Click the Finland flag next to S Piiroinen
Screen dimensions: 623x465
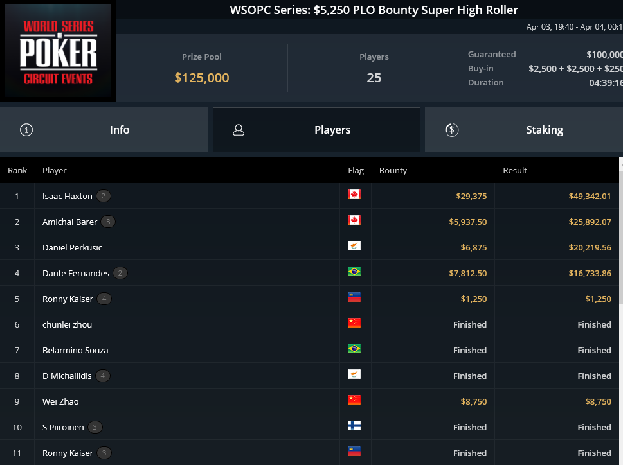354,426
